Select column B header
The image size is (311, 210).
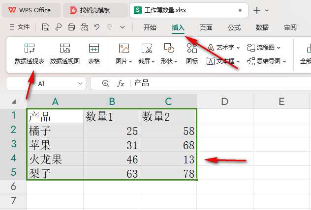point(112,102)
